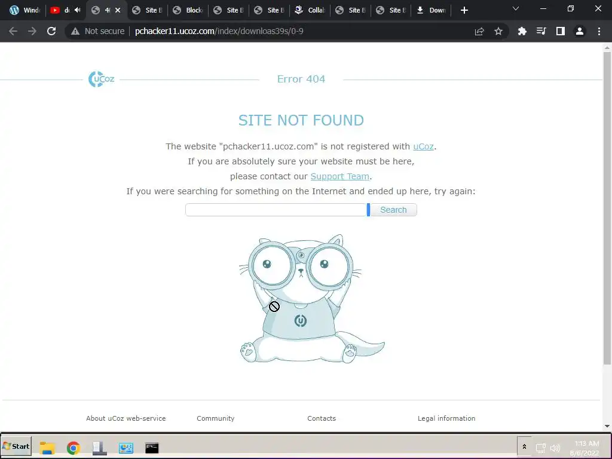
Task: Open the Legal information footer link
Action: point(446,418)
